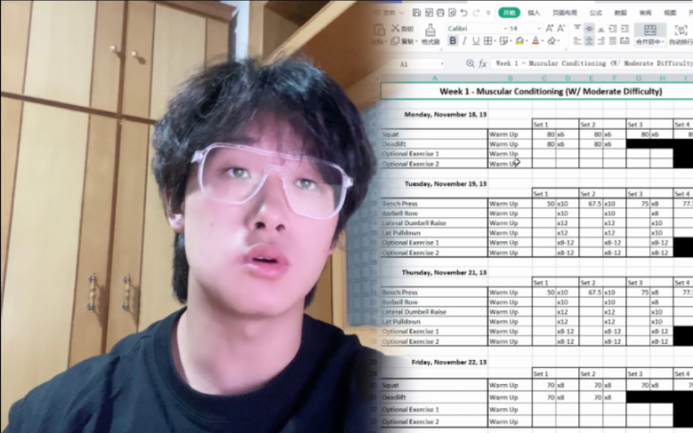Image resolution: width=693 pixels, height=433 pixels.
Task: Click the Distributed alignment icon
Action: coord(625,41)
